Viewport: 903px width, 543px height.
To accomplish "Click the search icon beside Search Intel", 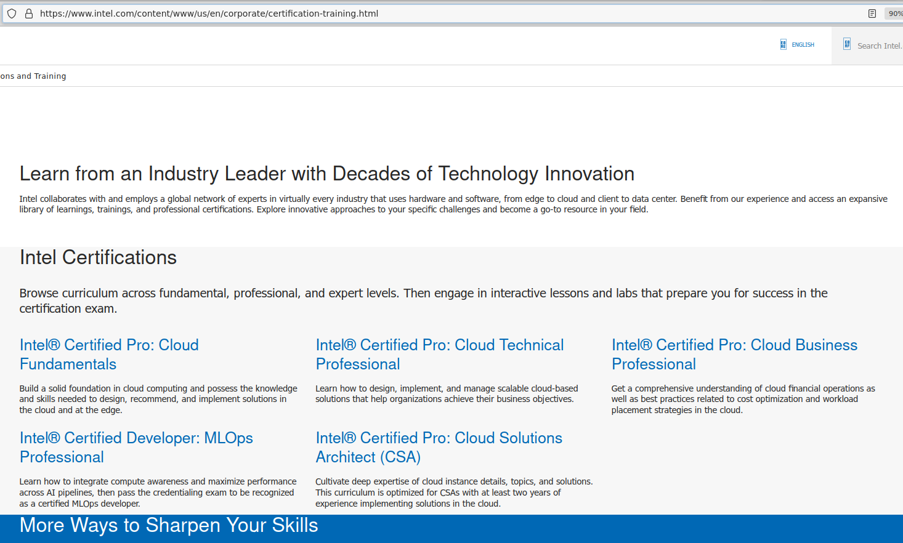I will click(847, 44).
